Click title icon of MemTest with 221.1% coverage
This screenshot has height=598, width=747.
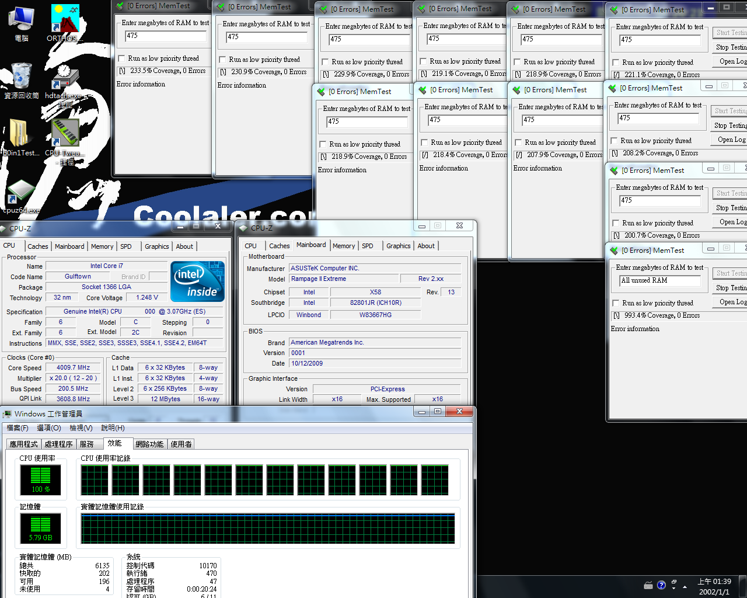(x=614, y=10)
